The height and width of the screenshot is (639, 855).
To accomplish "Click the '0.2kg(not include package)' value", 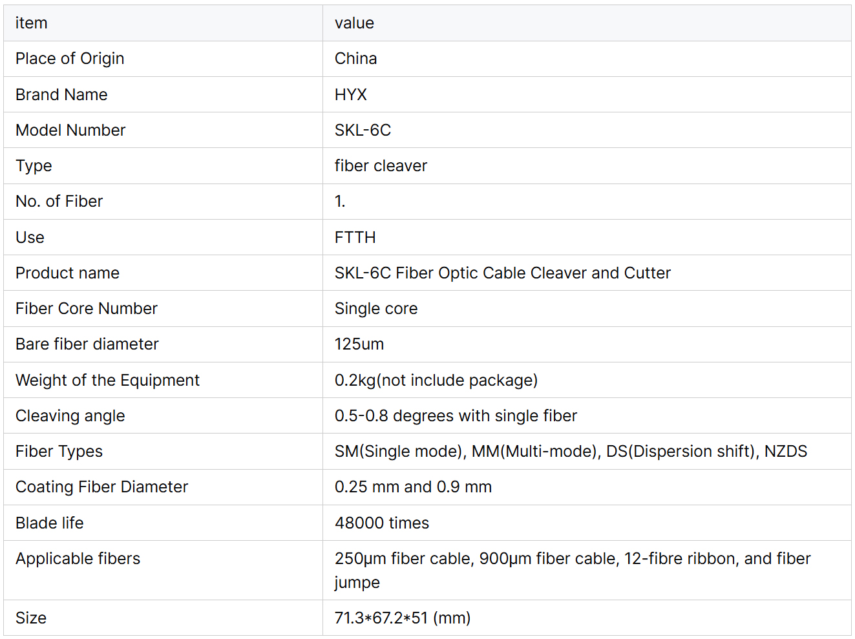I will click(436, 381).
